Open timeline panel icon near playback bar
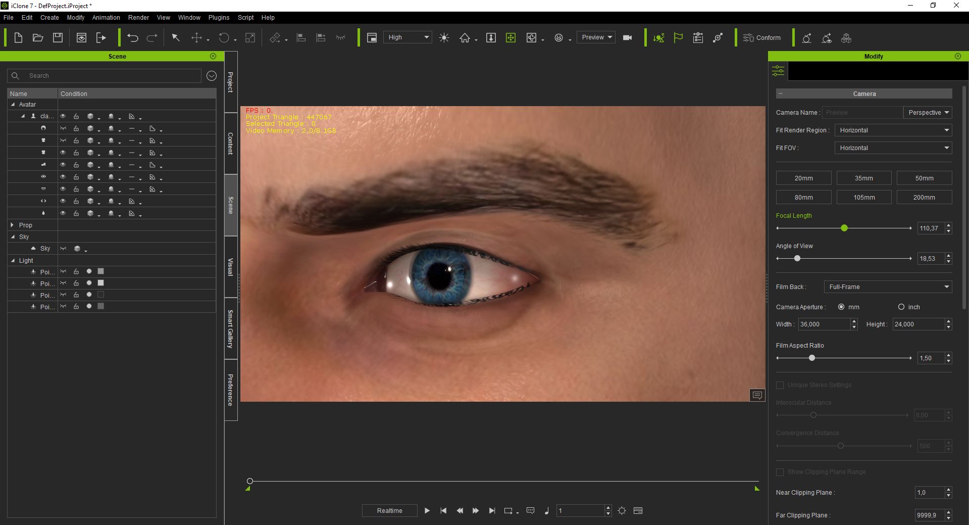The image size is (969, 525). (x=638, y=511)
